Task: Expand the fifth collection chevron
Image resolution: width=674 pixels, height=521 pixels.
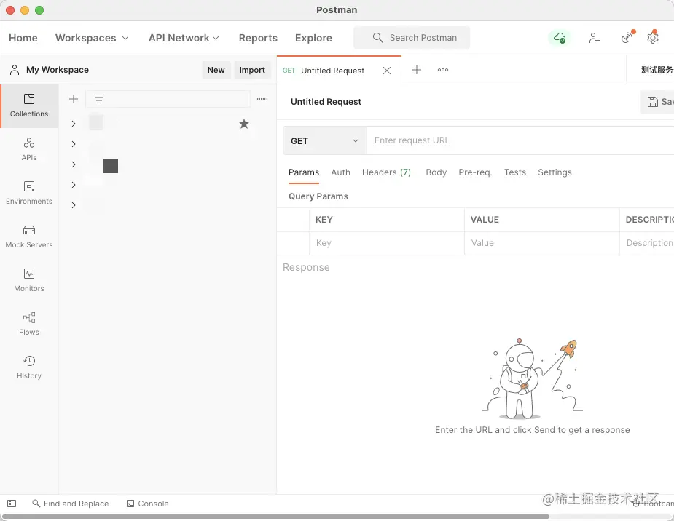Action: click(x=74, y=205)
